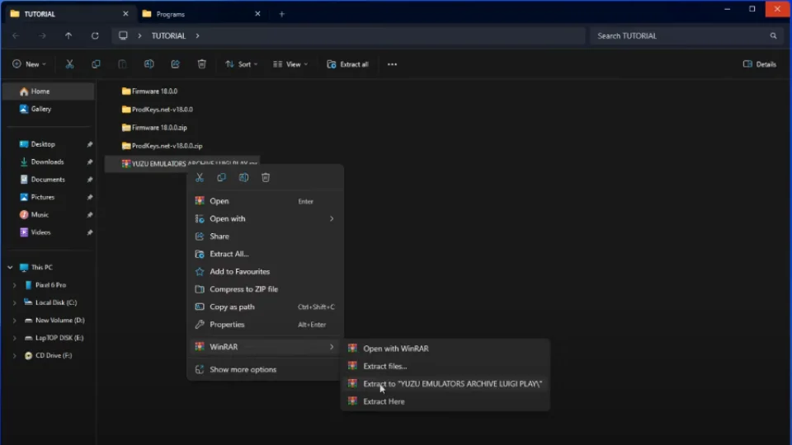Image resolution: width=792 pixels, height=445 pixels.
Task: Close the TUTORIAL tab
Action: pos(125,14)
